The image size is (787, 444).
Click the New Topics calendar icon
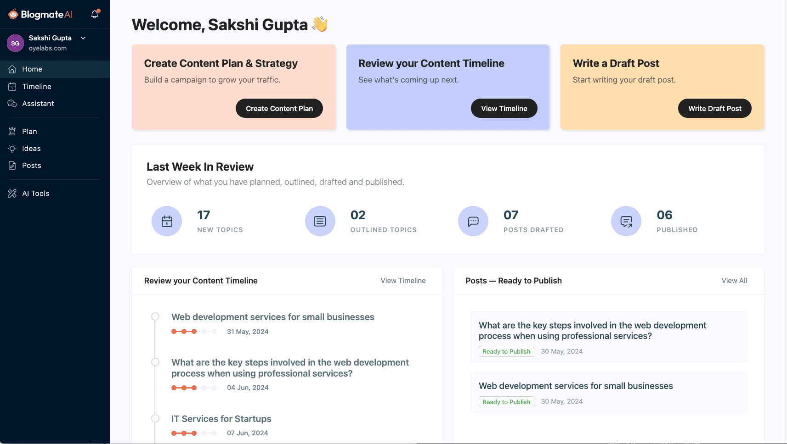167,221
